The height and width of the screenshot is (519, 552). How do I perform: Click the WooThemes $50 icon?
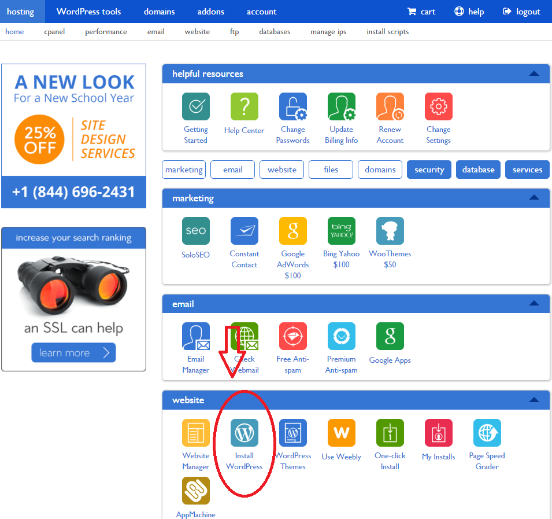(390, 231)
